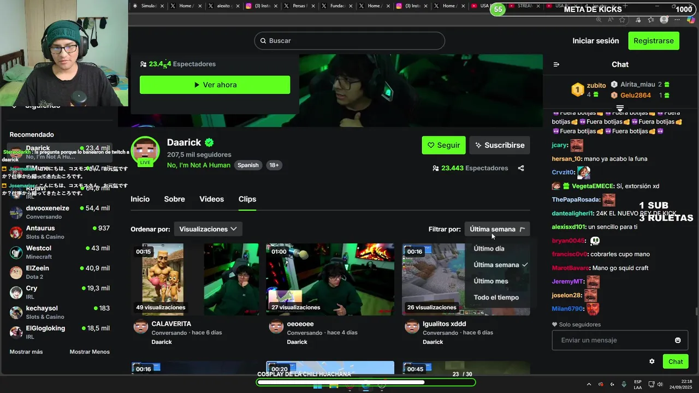Click the author avatar under oeoeoee clip
This screenshot has width=699, height=393.
pos(276,327)
